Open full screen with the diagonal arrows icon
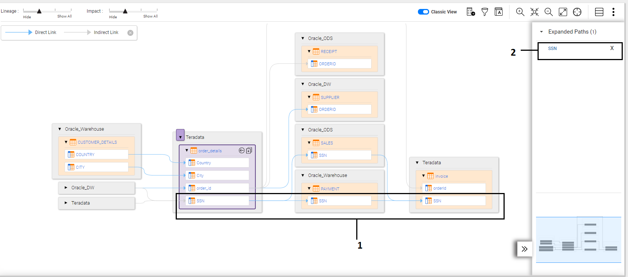The height and width of the screenshot is (277, 628). (x=563, y=12)
